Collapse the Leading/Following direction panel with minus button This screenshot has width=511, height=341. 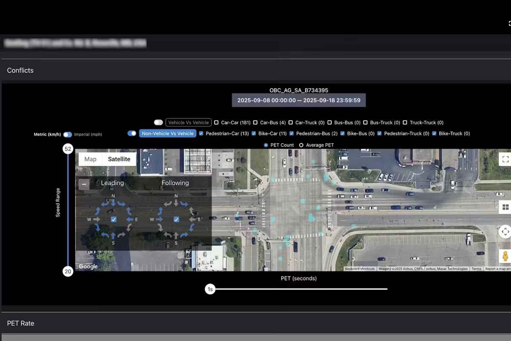[x=84, y=184]
